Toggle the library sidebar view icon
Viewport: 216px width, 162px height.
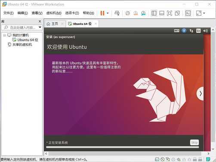coord(154,13)
